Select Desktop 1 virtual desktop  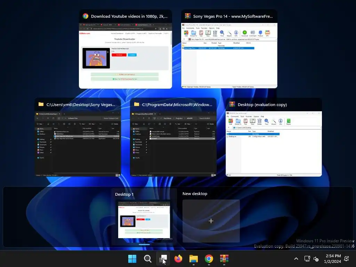click(144, 217)
